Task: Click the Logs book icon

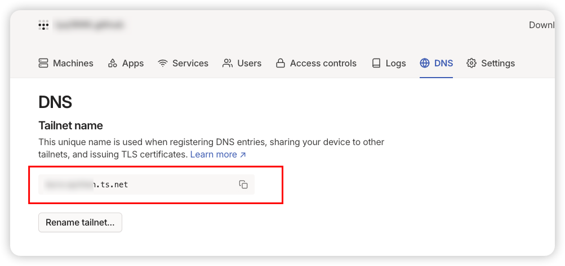Action: pyautogui.click(x=376, y=63)
